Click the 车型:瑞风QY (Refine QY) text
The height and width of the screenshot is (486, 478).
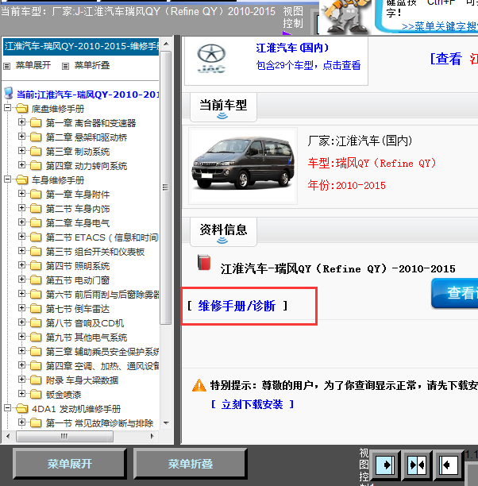pyautogui.click(x=372, y=163)
